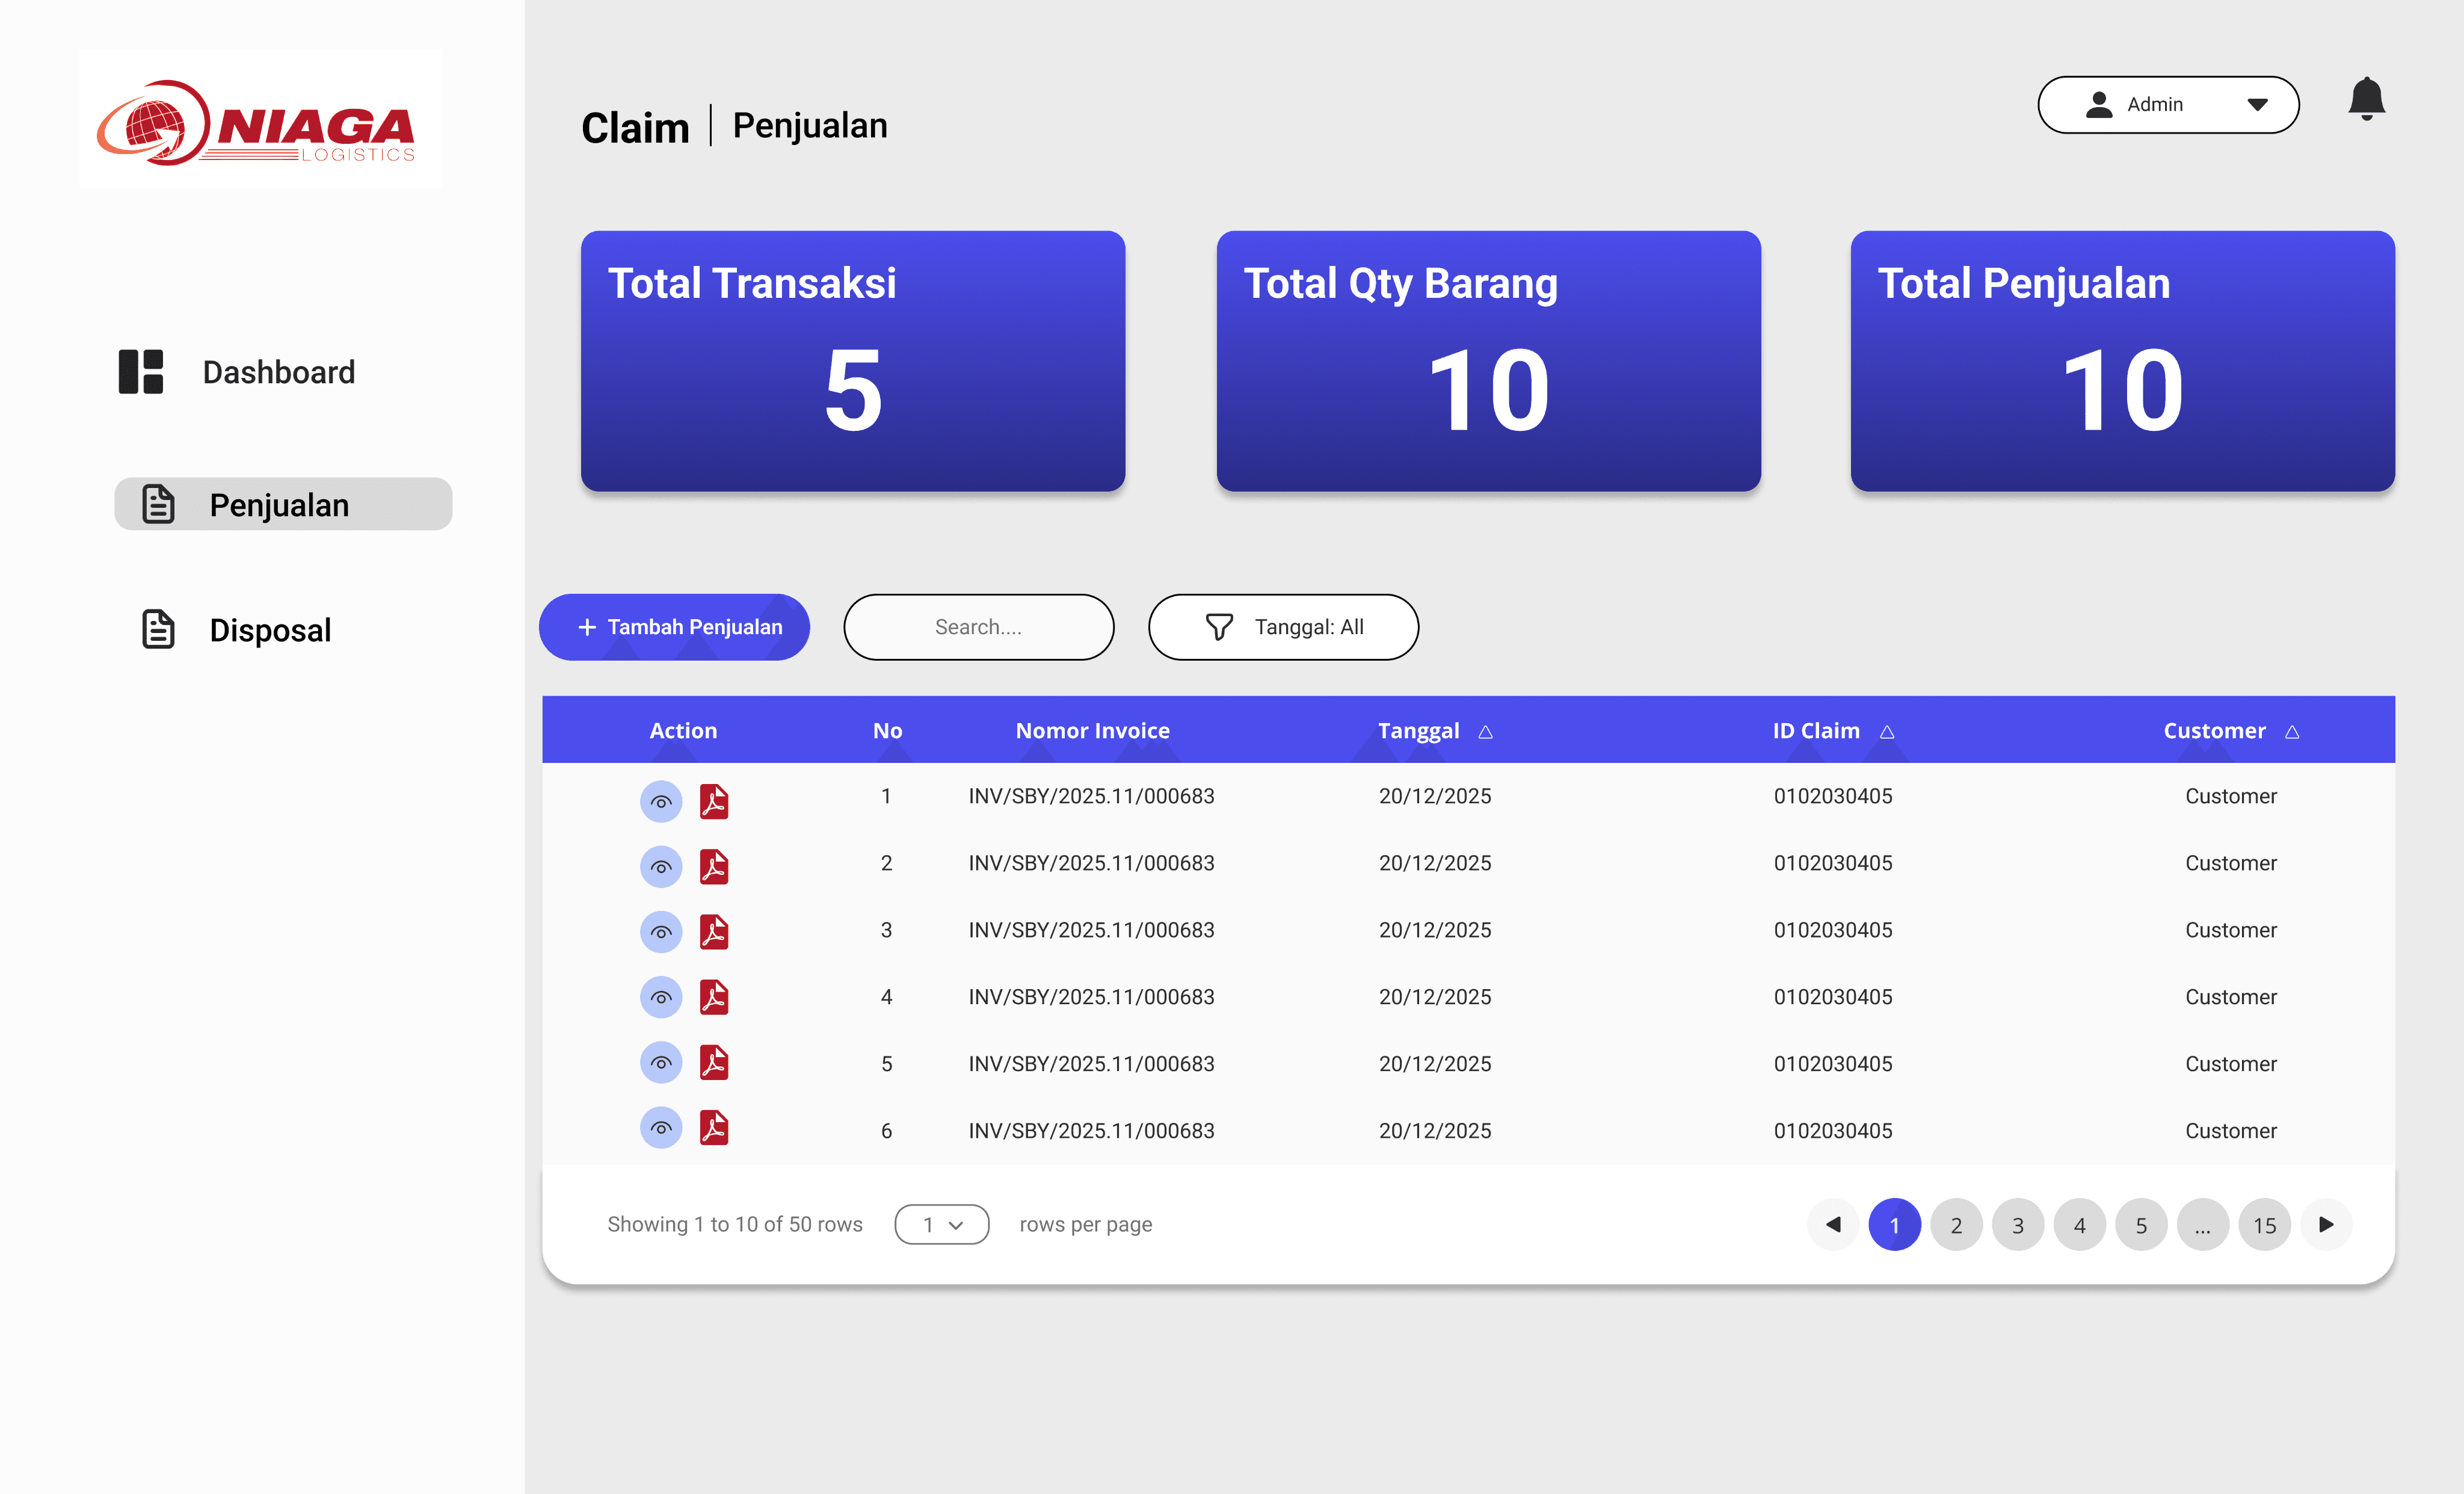View details eye icon in row 3
The width and height of the screenshot is (2464, 1494).
pos(661,932)
